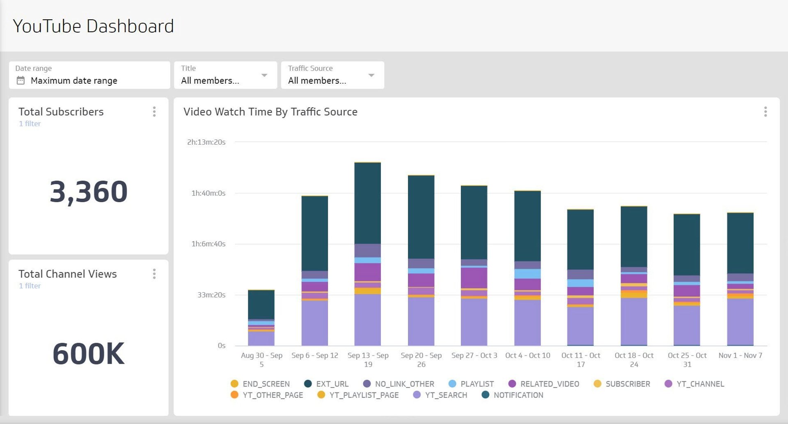Viewport: 788px width, 424px height.
Task: Select the Sep 13 - Sep 19 bar
Action: point(367,254)
